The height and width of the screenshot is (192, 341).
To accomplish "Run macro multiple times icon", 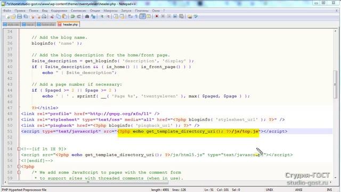I will [x=175, y=17].
